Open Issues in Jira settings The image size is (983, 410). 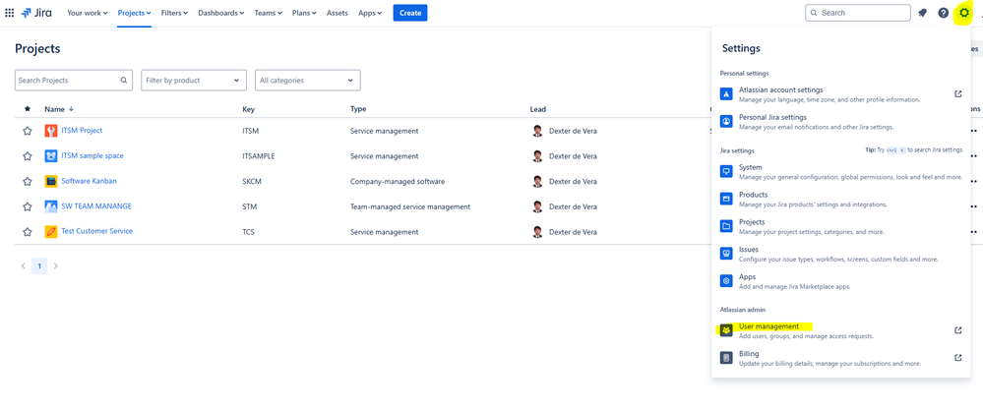(x=840, y=254)
